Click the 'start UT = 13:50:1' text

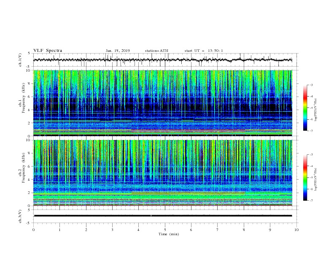[204, 51]
